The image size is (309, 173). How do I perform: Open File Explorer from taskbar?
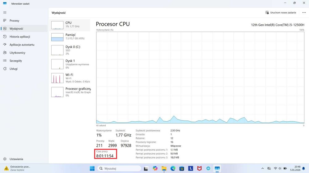point(164,168)
